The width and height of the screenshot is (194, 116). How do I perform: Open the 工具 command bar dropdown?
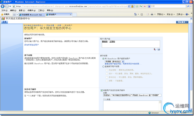180,14
